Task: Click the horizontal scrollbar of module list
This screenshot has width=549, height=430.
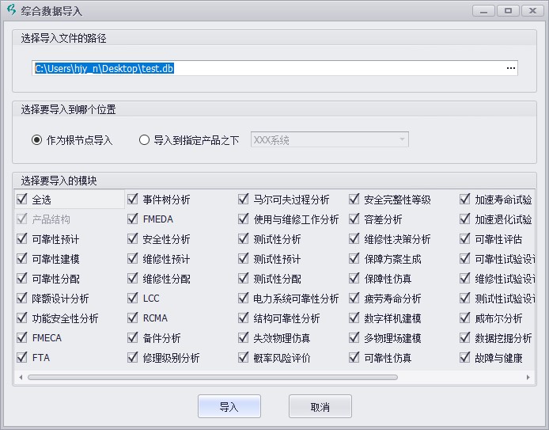Action: click(x=237, y=377)
